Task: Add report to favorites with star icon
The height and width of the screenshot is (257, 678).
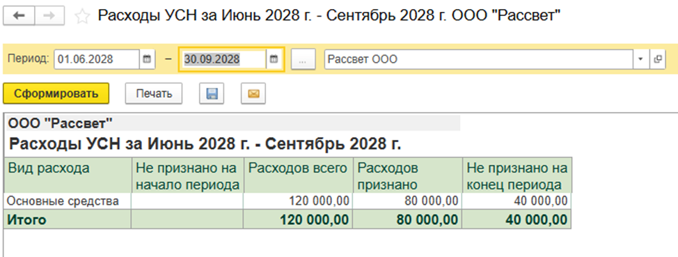Action: click(x=82, y=17)
